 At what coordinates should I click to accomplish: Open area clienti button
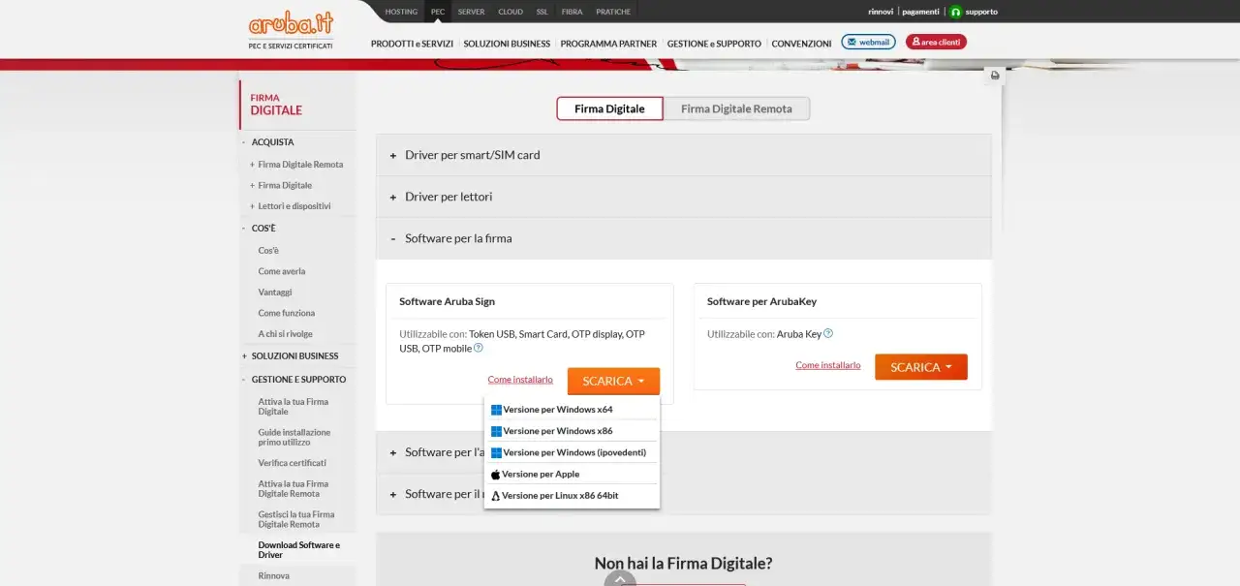click(x=936, y=42)
